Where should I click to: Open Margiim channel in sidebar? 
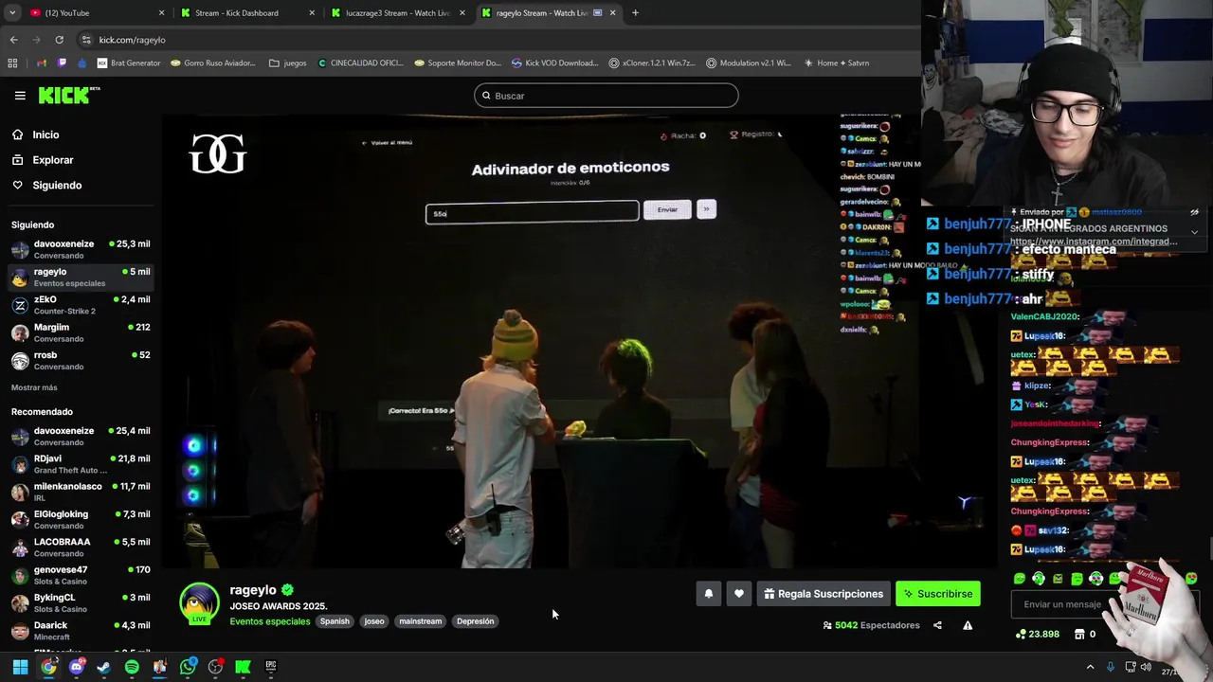[x=81, y=332]
